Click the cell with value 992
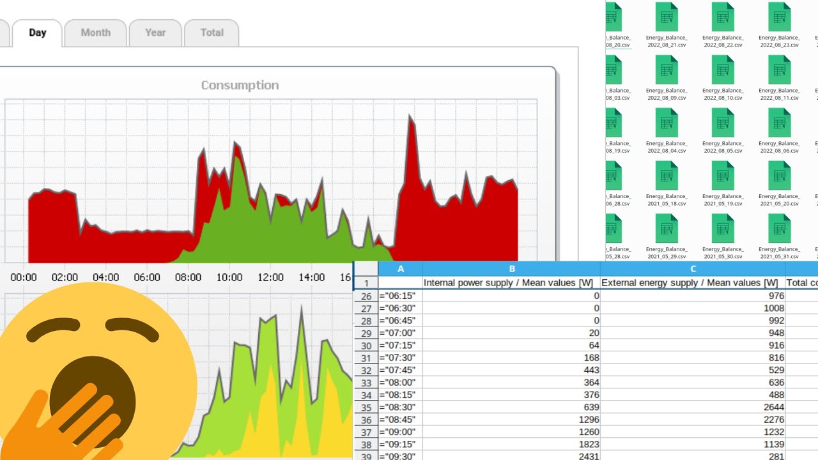 click(693, 321)
